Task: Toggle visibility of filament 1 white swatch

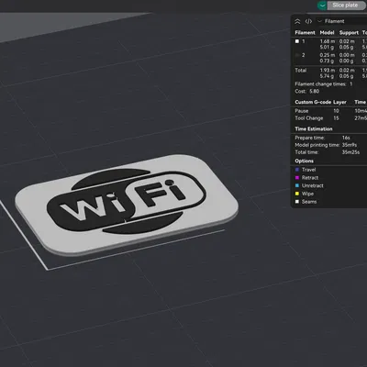Action: 297,41
